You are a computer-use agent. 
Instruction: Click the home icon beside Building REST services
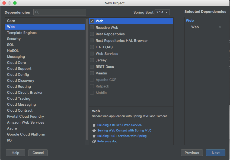pyautogui.click(x=94, y=136)
